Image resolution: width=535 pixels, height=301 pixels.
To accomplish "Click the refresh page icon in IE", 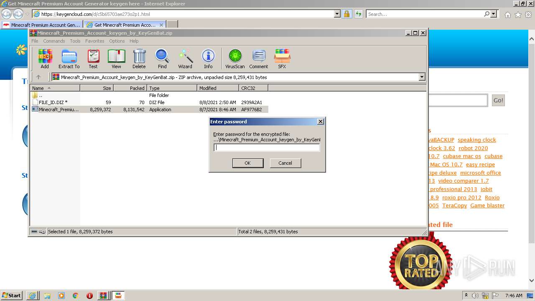I will coord(358,14).
